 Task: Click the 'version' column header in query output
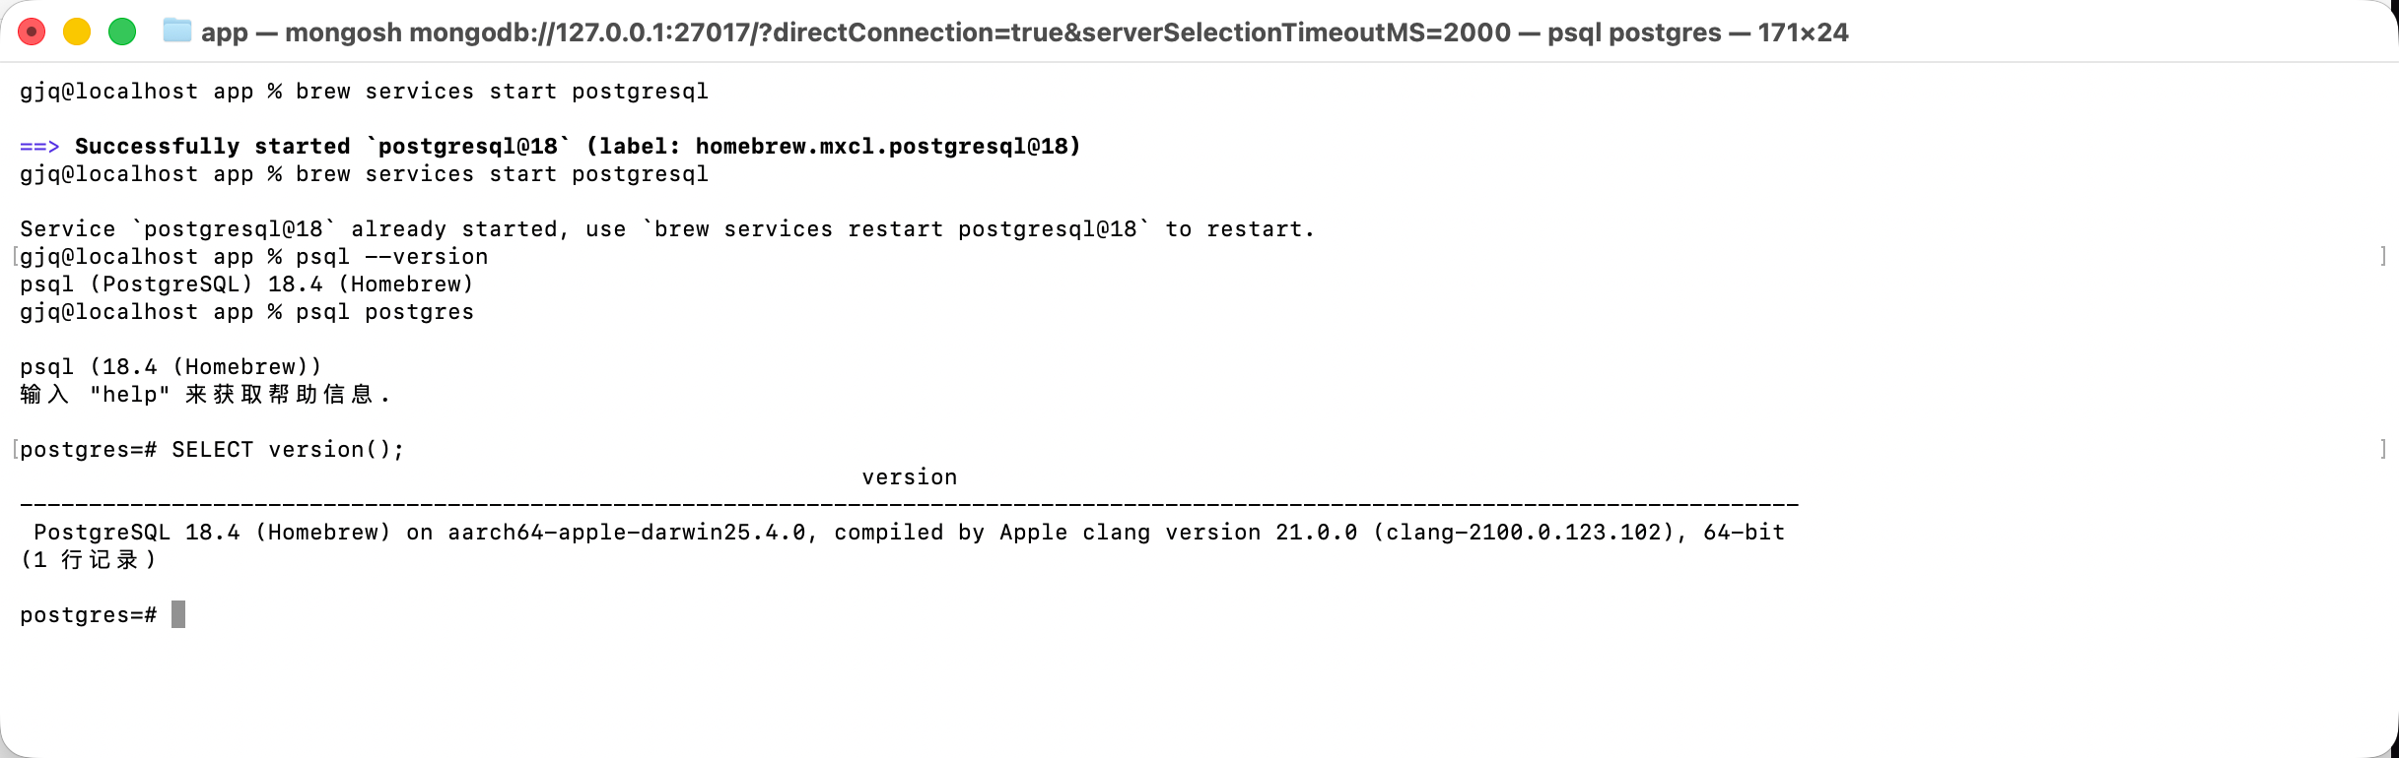click(910, 477)
